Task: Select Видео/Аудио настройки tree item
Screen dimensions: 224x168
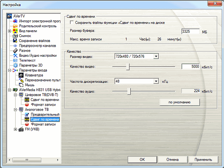Action: (38, 55)
